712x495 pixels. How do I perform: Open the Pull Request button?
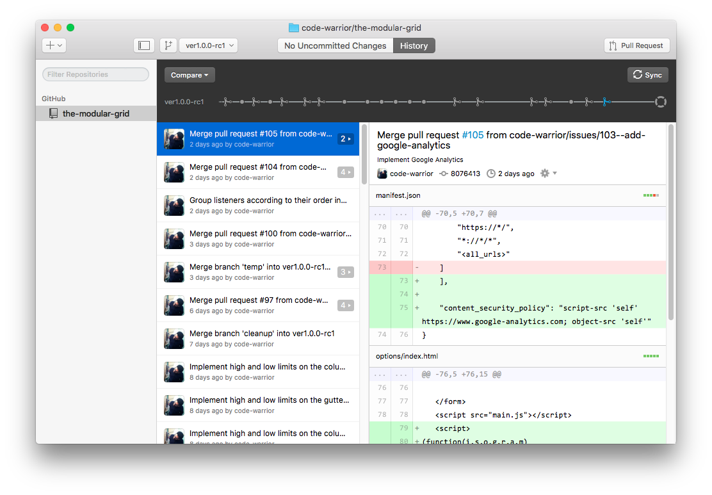click(636, 45)
